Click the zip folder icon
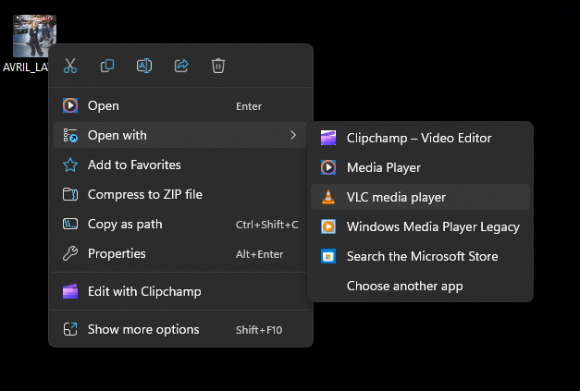This screenshot has height=391, width=580. click(x=70, y=194)
